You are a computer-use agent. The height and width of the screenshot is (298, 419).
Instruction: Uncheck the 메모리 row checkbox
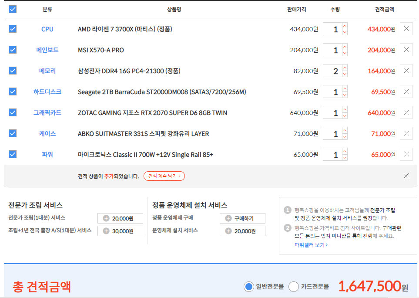(x=13, y=71)
